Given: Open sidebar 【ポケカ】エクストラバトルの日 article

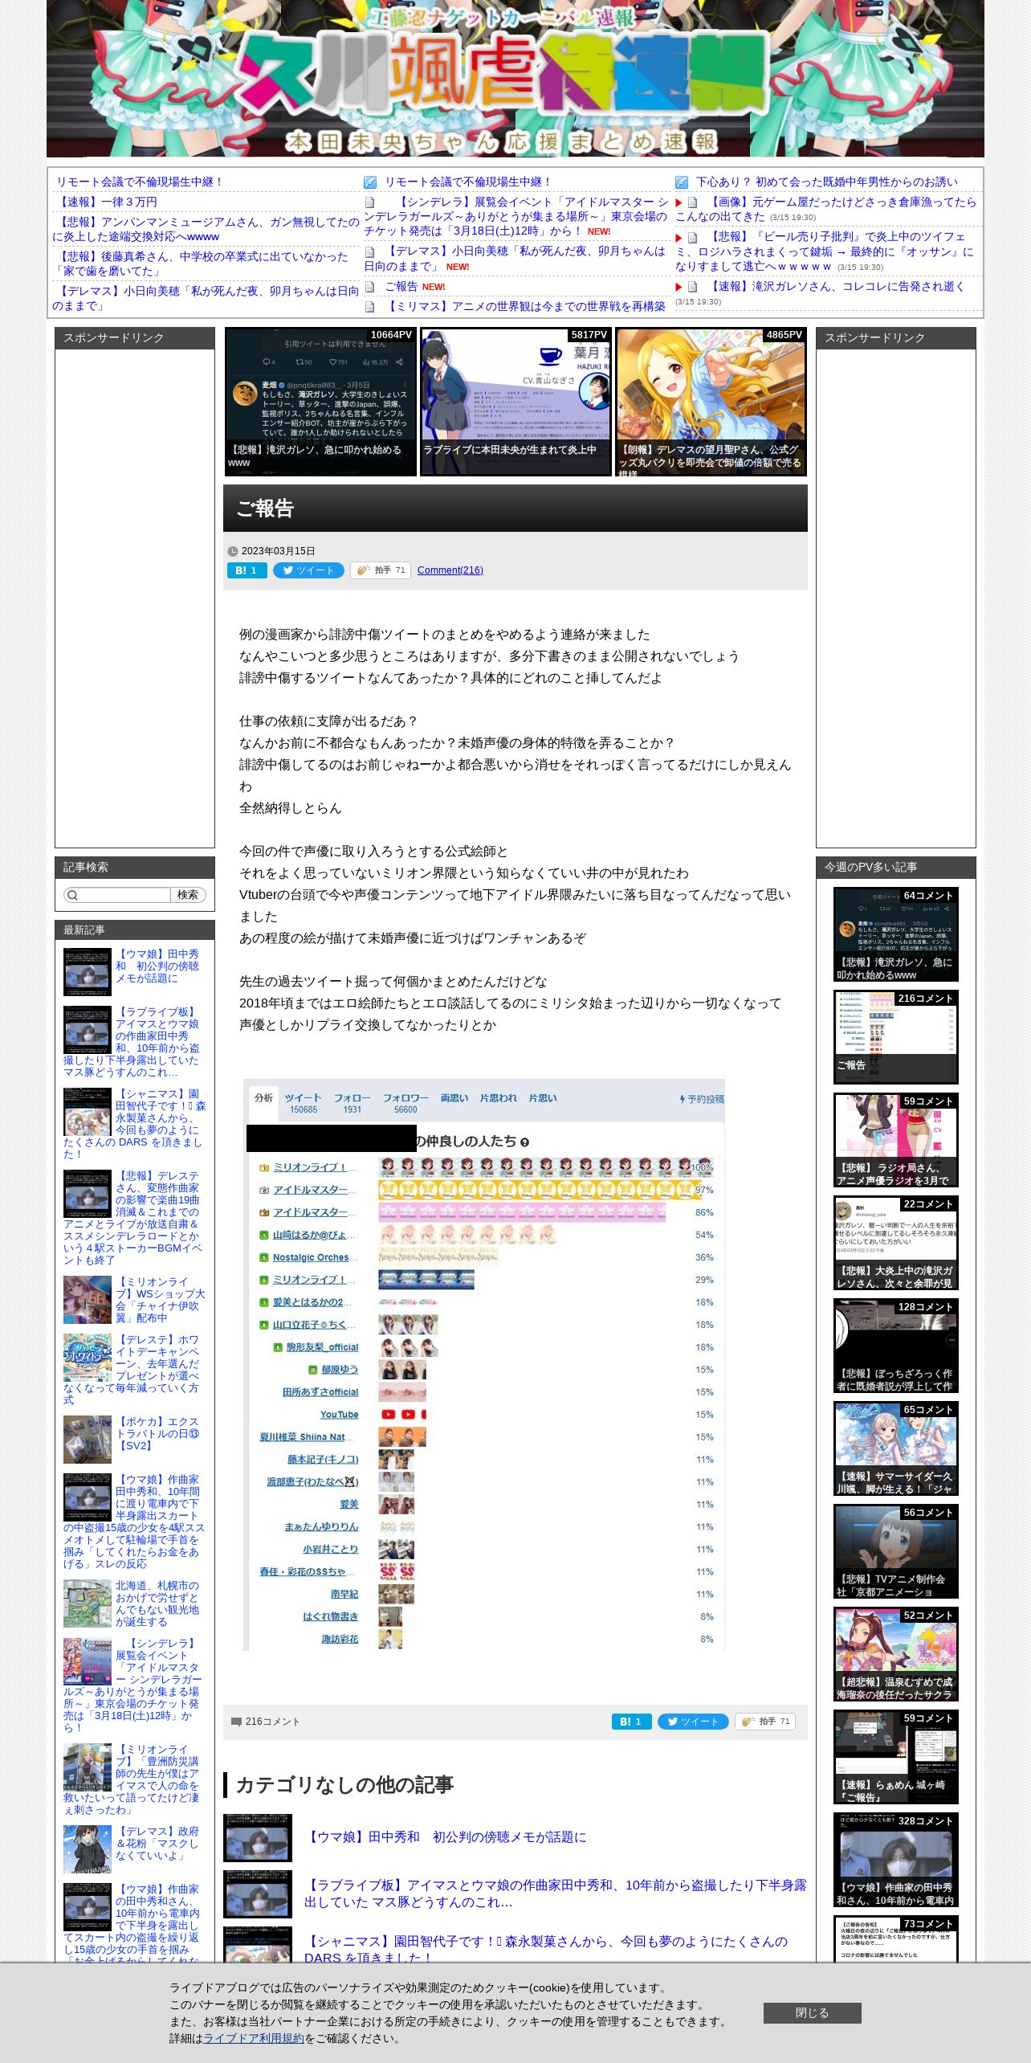Looking at the screenshot, I should coord(157,1433).
